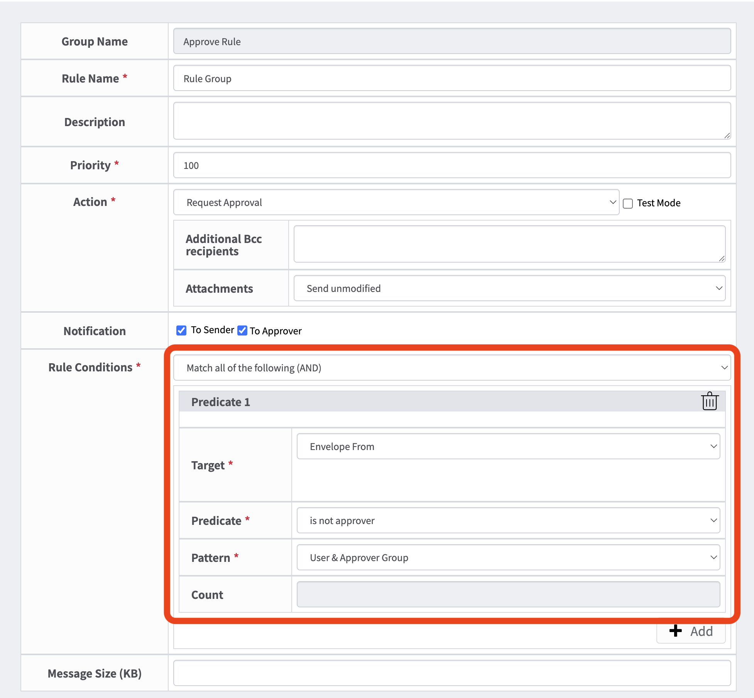Screen dimensions: 754x698
Task: Click the Target label
Action: [208, 465]
